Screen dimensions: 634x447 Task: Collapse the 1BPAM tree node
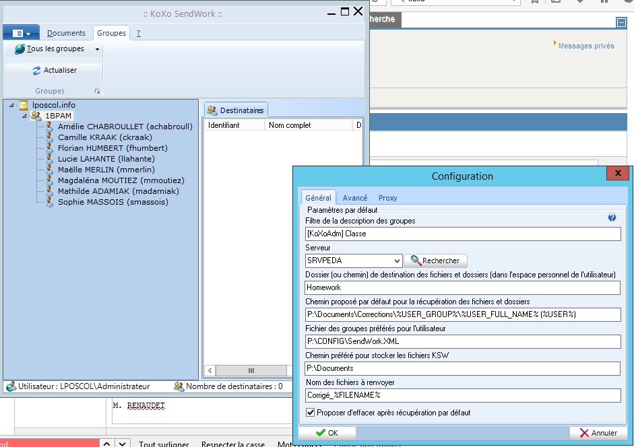[x=24, y=116]
